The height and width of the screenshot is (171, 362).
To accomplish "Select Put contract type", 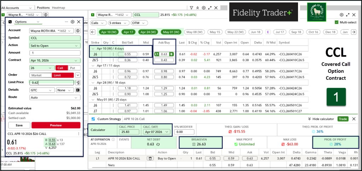I will (72, 67).
